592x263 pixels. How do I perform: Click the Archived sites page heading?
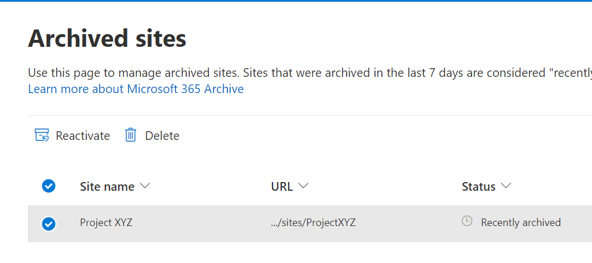click(x=107, y=39)
